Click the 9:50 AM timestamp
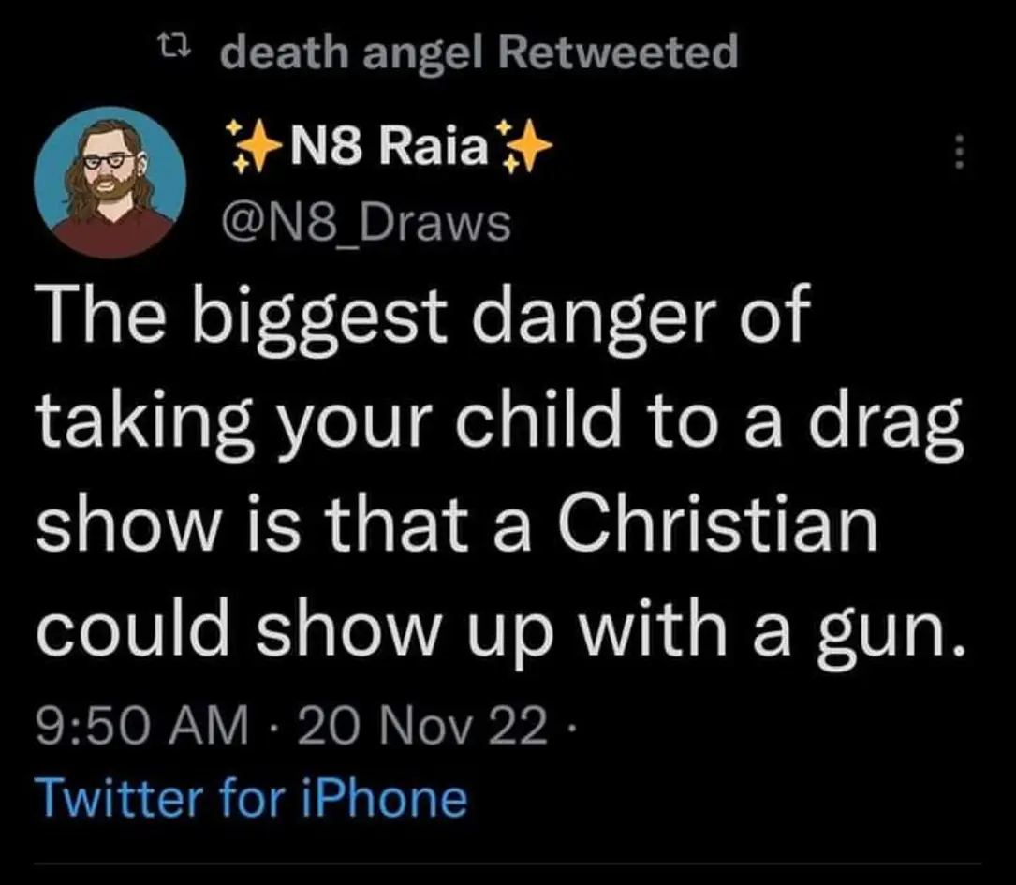The height and width of the screenshot is (885, 1016). pos(140,728)
